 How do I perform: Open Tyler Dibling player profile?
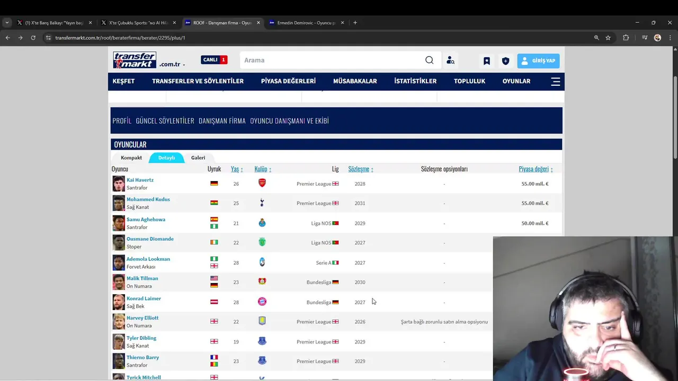click(141, 338)
